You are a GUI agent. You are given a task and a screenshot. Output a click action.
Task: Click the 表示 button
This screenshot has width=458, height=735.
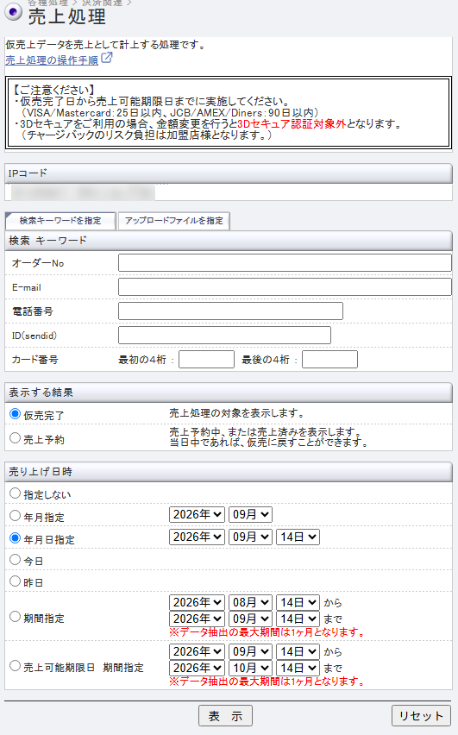click(x=225, y=716)
